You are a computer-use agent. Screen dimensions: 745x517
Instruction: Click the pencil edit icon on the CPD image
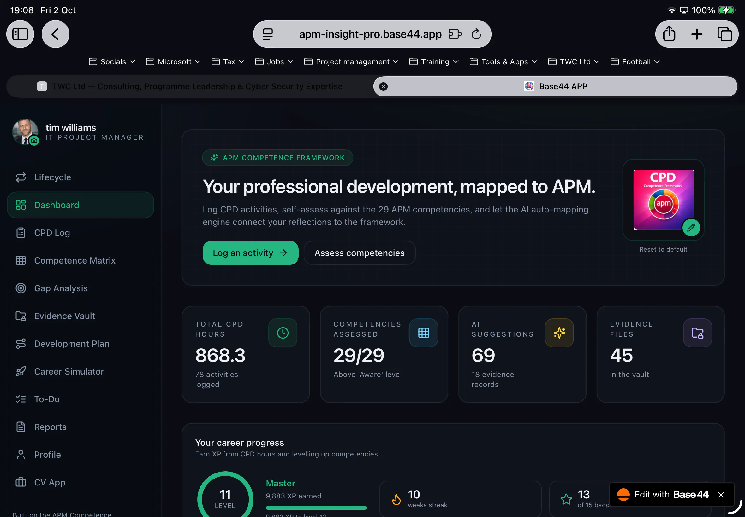point(691,227)
